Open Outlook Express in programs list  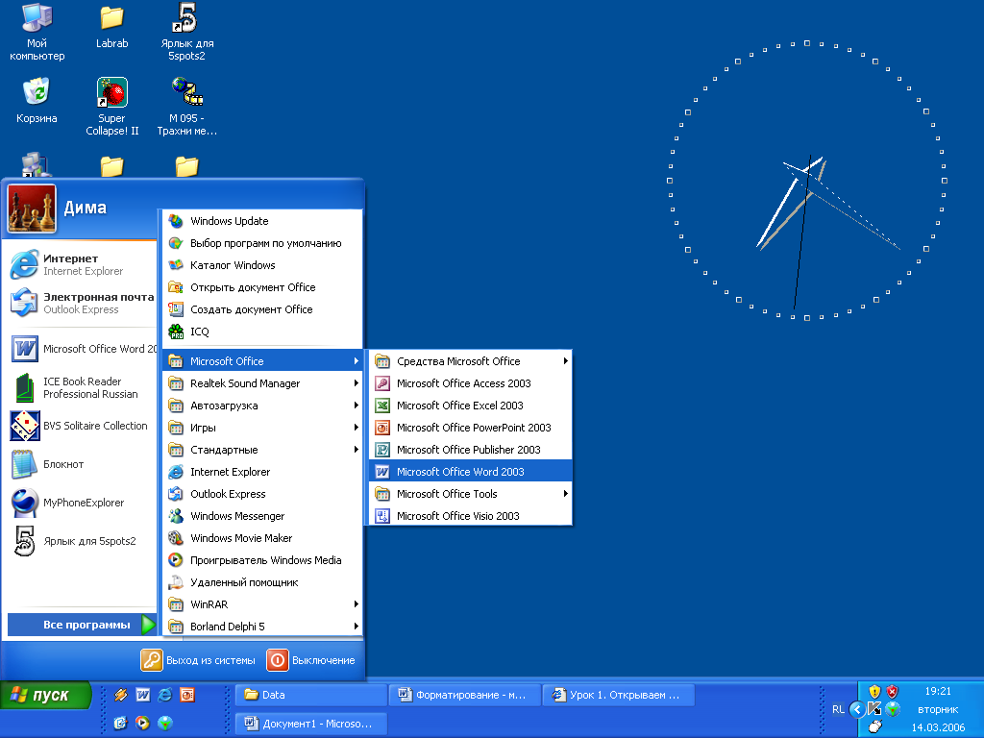point(262,494)
